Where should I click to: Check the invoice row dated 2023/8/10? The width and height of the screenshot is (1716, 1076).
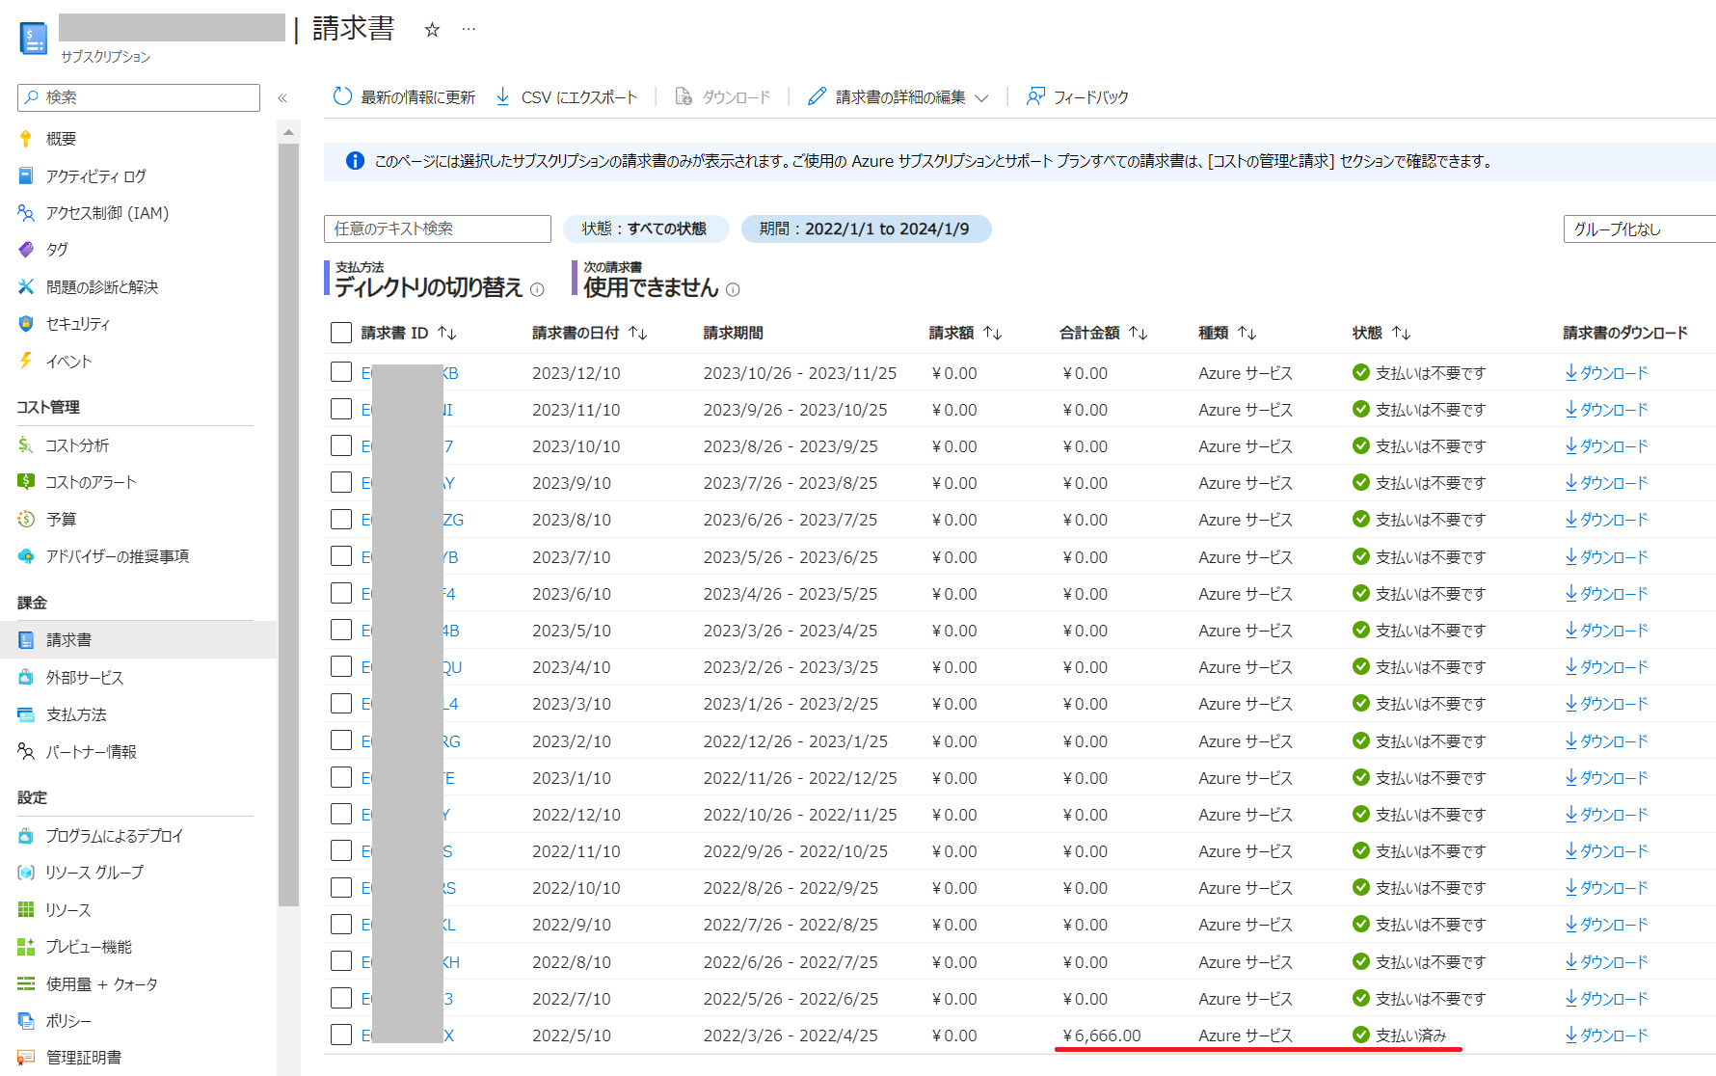click(x=341, y=519)
